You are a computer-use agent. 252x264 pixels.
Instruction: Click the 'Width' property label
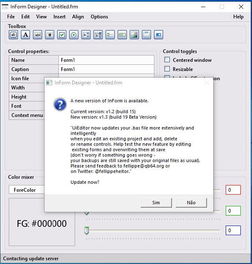click(x=18, y=88)
